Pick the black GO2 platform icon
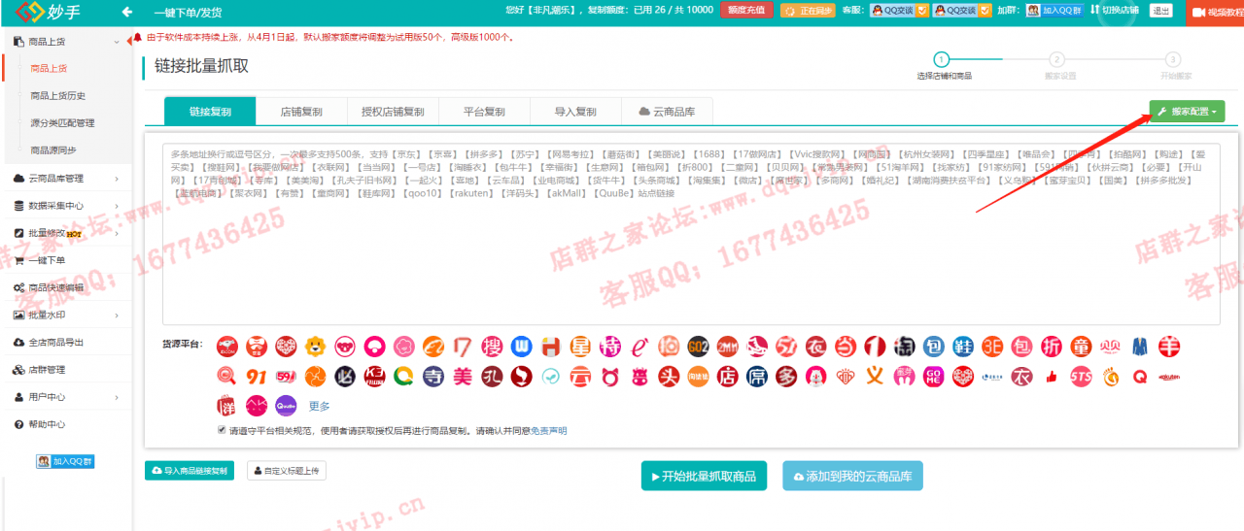Viewport: 1244px width, 531px height. tap(699, 346)
